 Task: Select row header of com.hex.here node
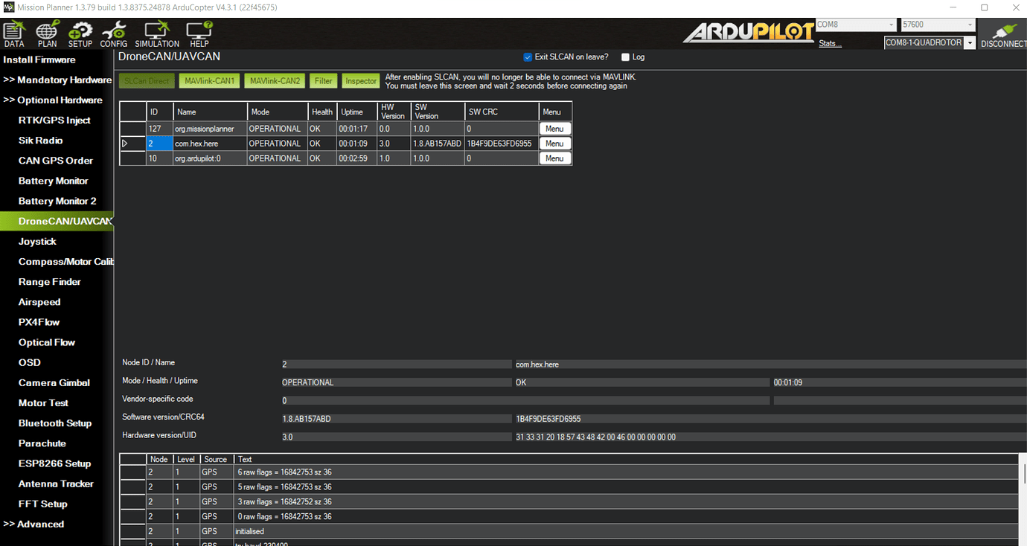[x=132, y=143]
